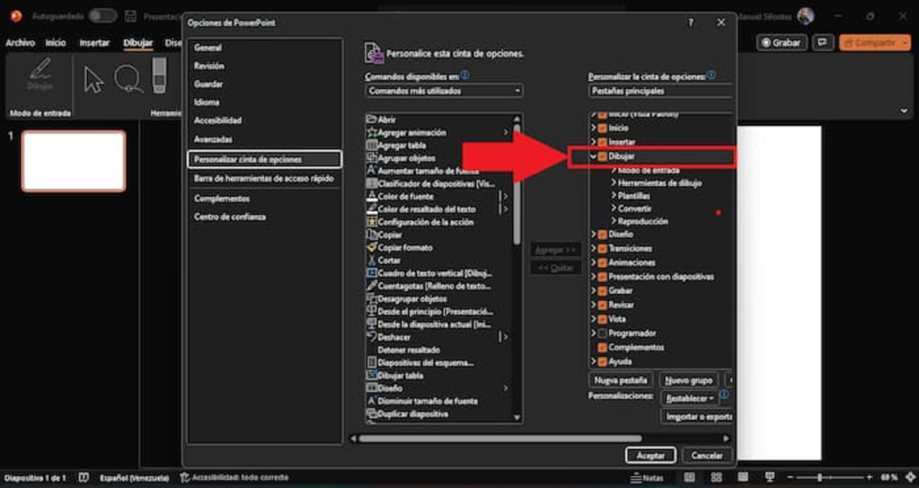919x488 pixels.
Task: Enable the Programador tab checkbox
Action: [x=602, y=333]
